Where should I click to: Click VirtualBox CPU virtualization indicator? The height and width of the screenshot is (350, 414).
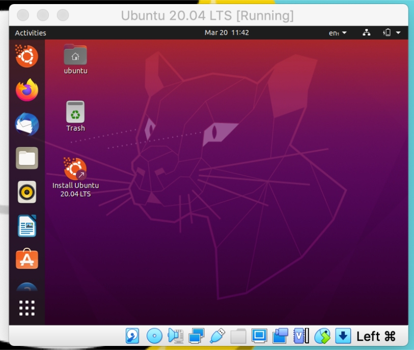click(301, 336)
